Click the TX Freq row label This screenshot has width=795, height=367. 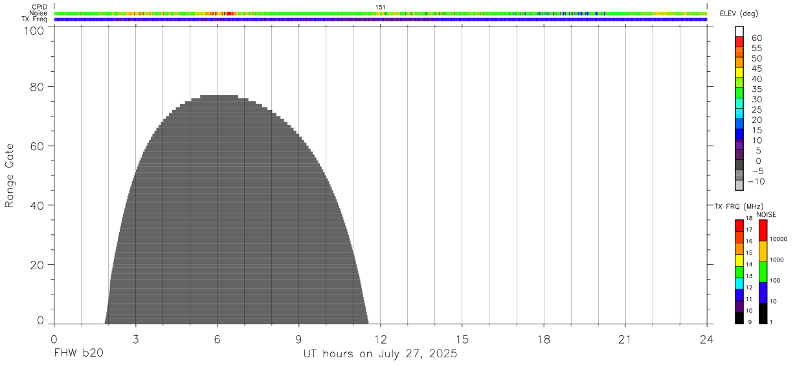pyautogui.click(x=35, y=19)
